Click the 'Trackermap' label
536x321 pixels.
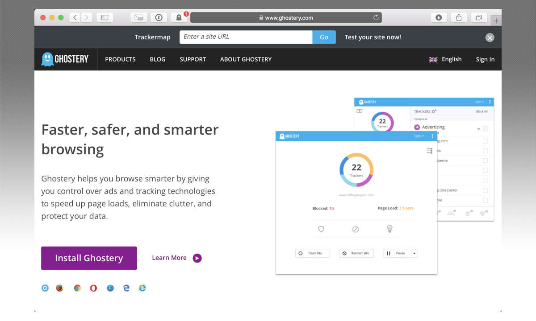(153, 37)
